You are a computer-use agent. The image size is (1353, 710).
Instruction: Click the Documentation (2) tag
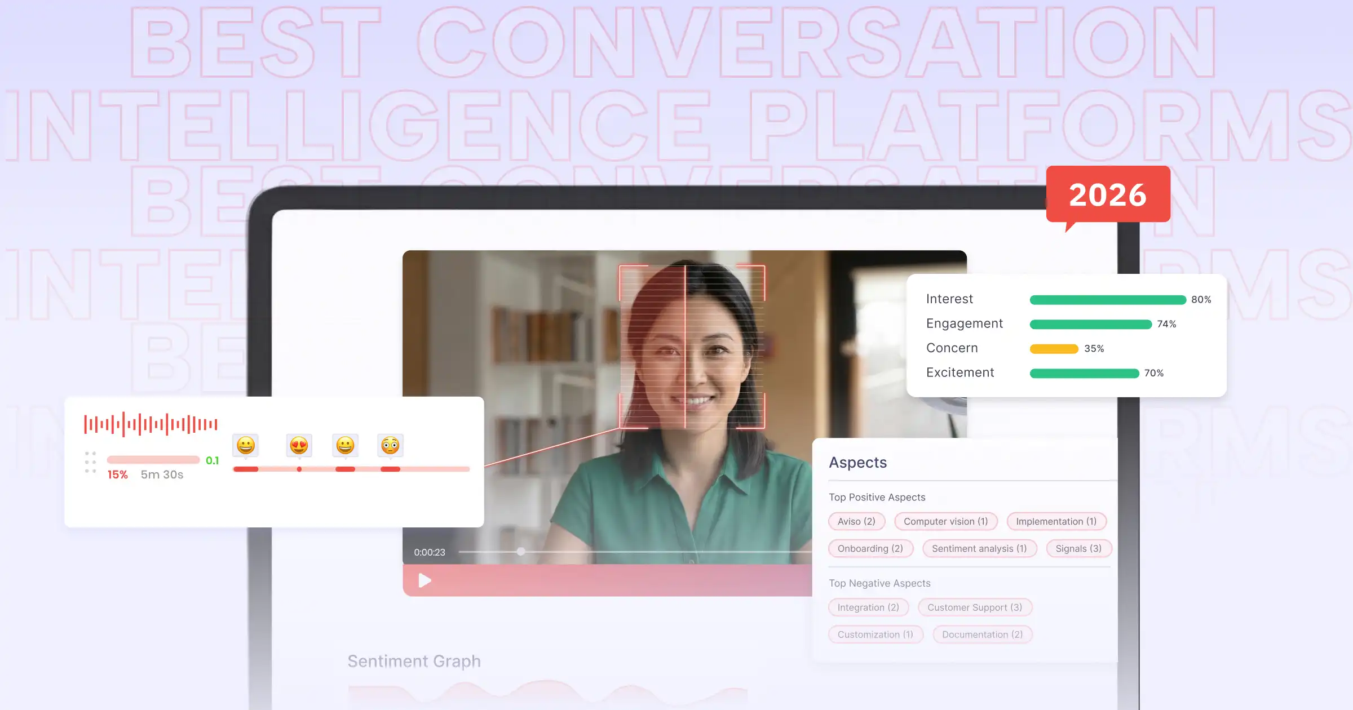pos(982,634)
